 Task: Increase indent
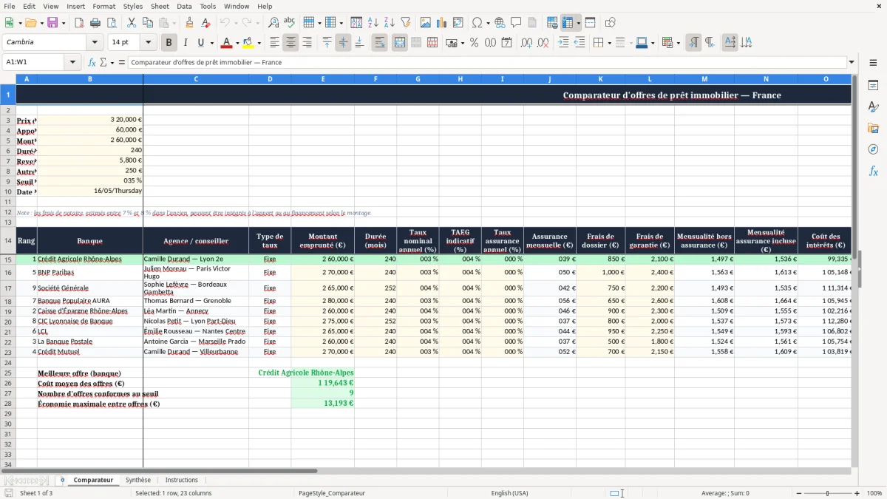563,43
